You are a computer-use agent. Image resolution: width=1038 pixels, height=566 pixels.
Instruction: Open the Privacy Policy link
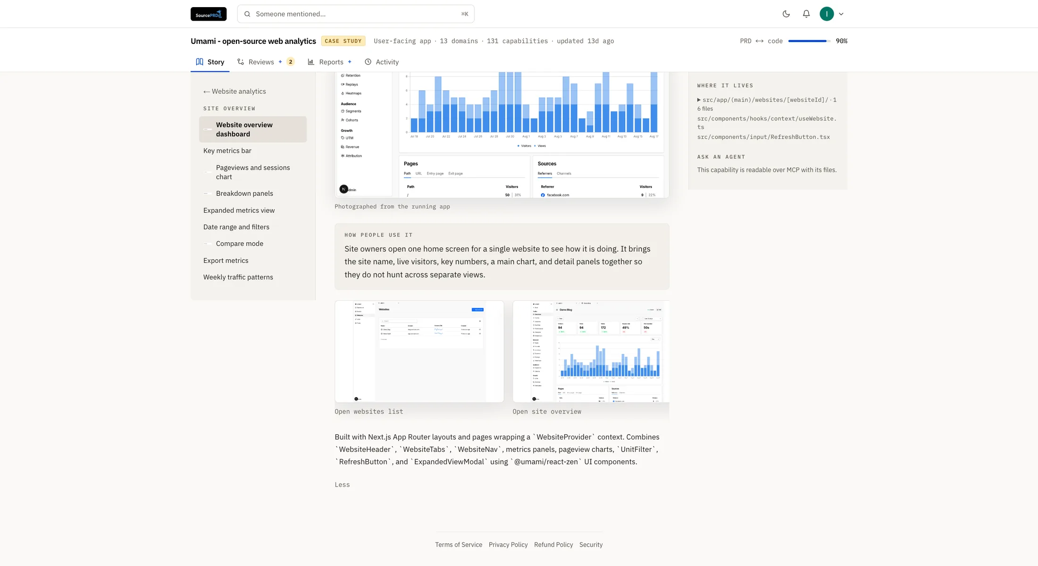tap(508, 545)
